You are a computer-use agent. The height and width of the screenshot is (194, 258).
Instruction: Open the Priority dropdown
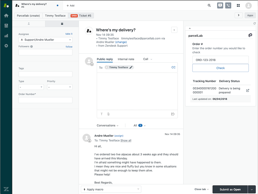click(x=59, y=87)
